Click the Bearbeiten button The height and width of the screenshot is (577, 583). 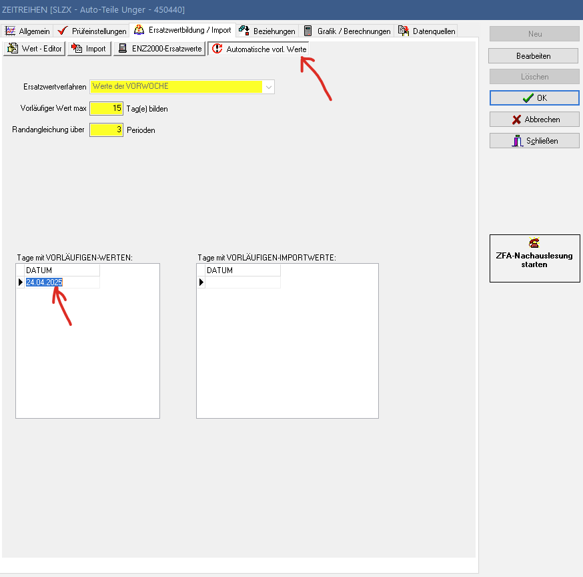click(x=534, y=55)
